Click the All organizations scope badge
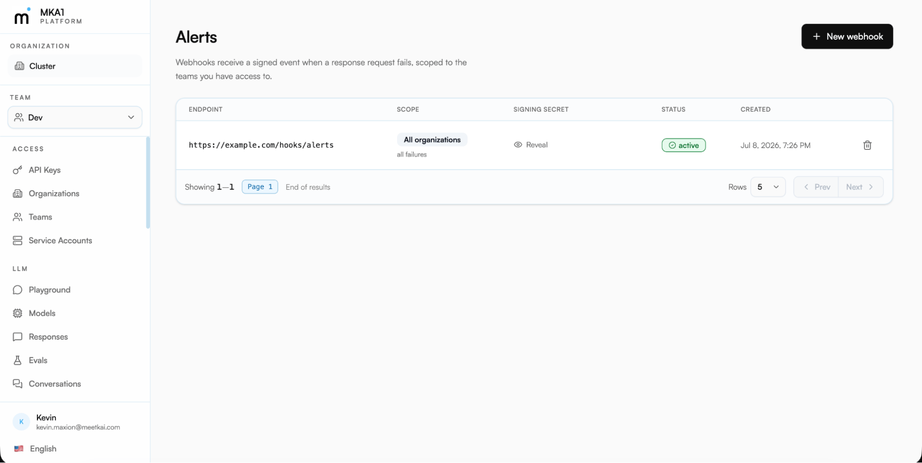This screenshot has height=463, width=922. pos(432,140)
